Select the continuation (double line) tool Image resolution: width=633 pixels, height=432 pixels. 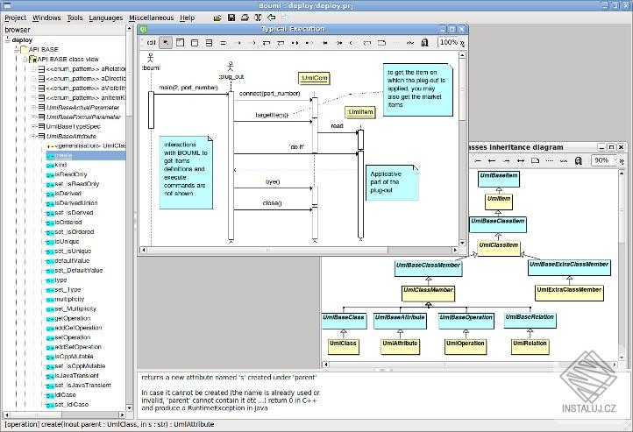pyautogui.click(x=224, y=43)
